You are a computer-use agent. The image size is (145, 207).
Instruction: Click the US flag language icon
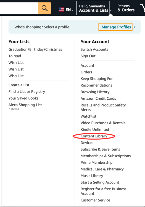click(61, 9)
